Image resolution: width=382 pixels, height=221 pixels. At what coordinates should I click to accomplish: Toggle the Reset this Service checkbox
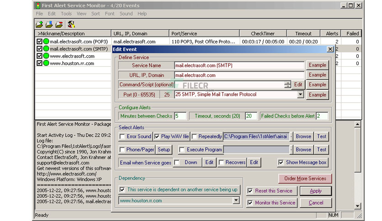250,191
